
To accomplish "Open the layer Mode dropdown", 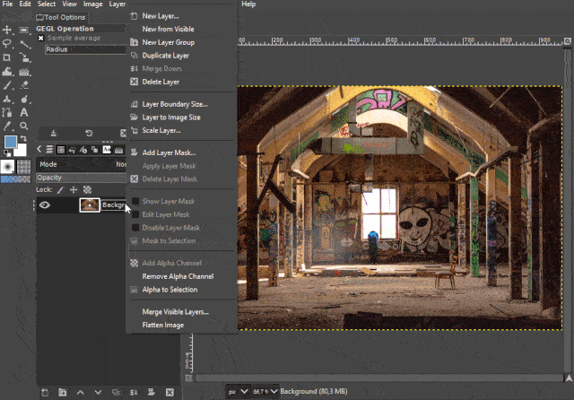I will [82, 164].
